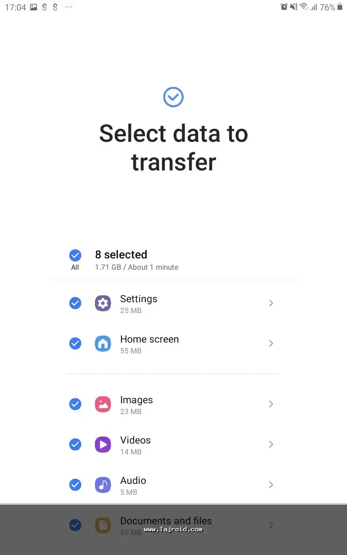Screen dimensions: 347x555
Task: Deselect the Videos checkbox
Action: point(75,444)
